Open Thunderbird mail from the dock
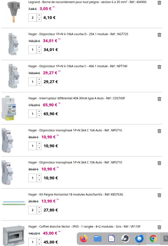The height and width of the screenshot is (246, 168). click(139, 239)
